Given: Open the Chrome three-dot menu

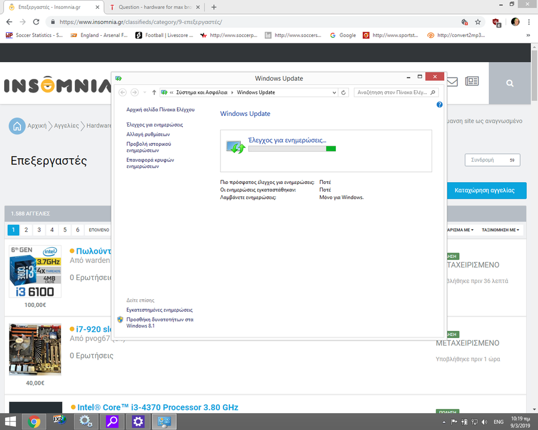Looking at the screenshot, I should 529,22.
